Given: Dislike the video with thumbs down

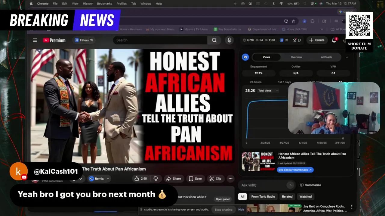Looking at the screenshot, I should (156, 178).
